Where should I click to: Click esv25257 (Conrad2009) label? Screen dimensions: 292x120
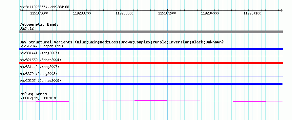(40, 81)
